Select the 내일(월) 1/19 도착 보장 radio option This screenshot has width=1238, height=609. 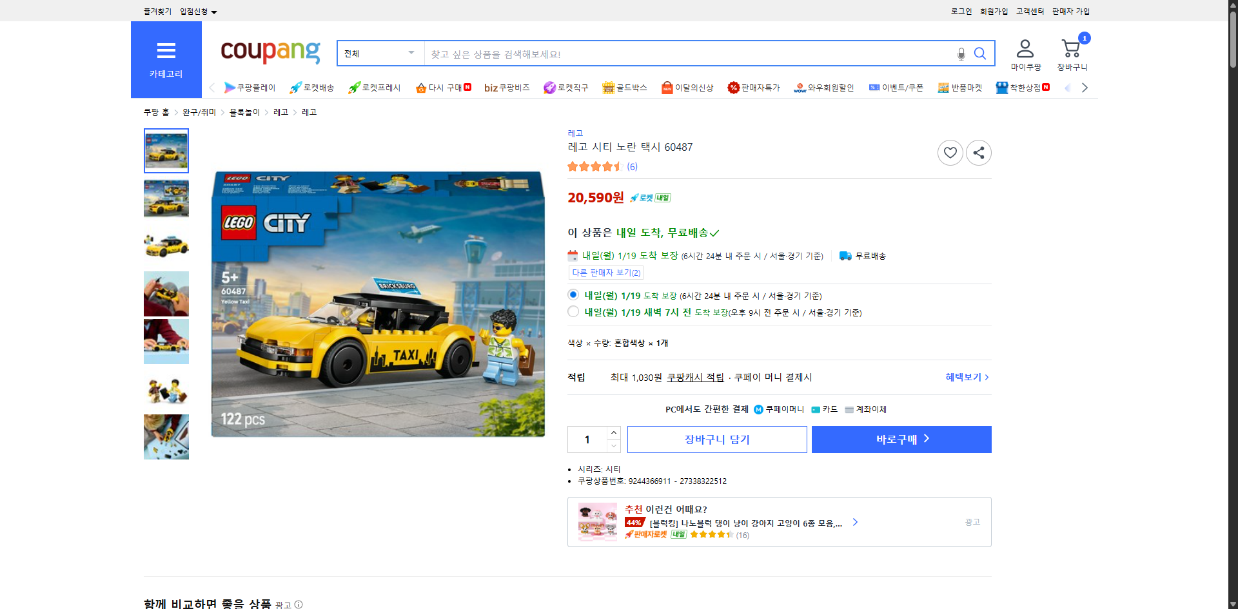[x=573, y=294]
